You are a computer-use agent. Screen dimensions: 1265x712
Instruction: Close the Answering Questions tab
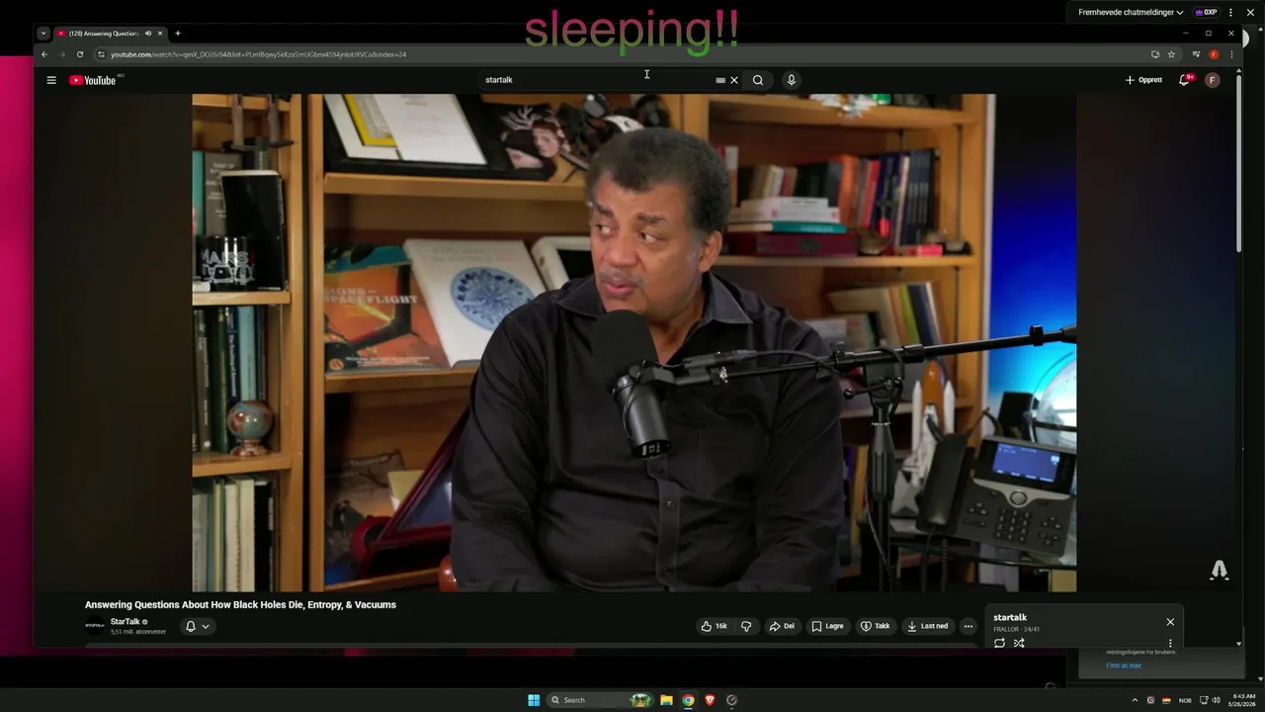coord(160,34)
